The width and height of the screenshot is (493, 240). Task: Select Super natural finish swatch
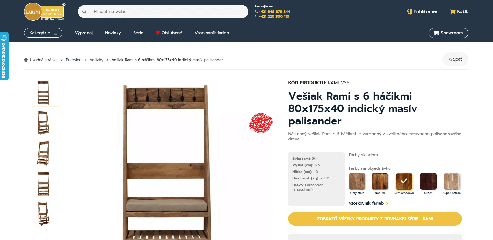[452, 181]
